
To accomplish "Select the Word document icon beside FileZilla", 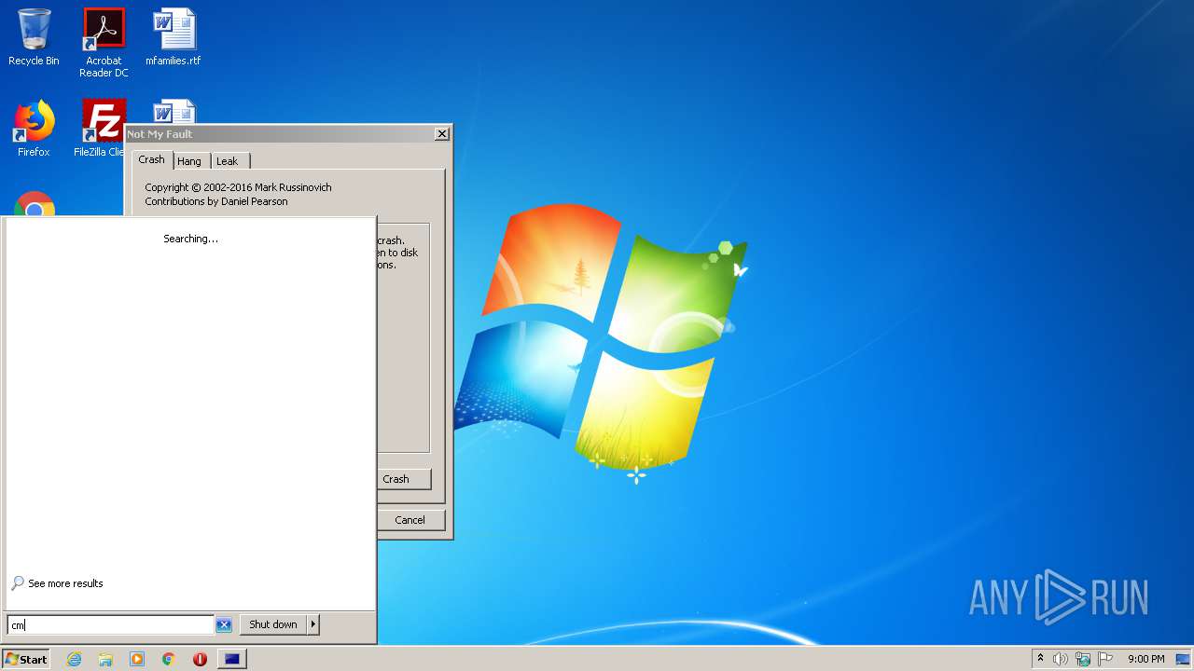I will point(174,111).
